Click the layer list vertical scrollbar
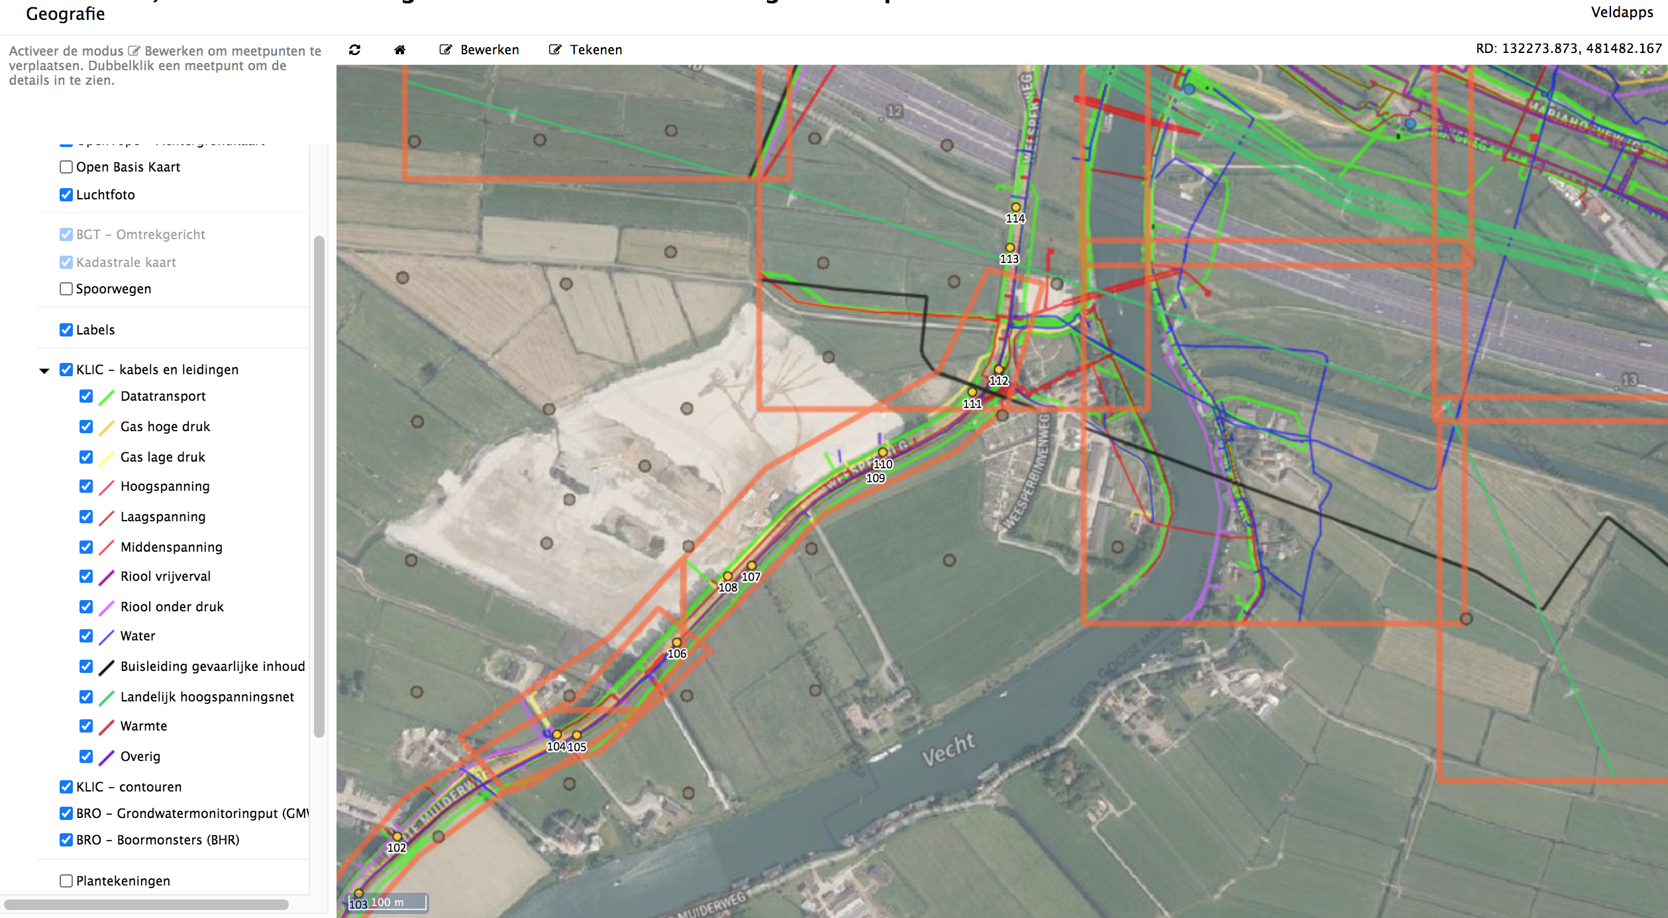The height and width of the screenshot is (918, 1668). tap(319, 487)
